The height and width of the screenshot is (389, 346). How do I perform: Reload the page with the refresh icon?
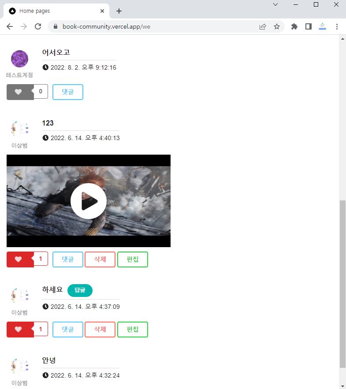click(38, 26)
